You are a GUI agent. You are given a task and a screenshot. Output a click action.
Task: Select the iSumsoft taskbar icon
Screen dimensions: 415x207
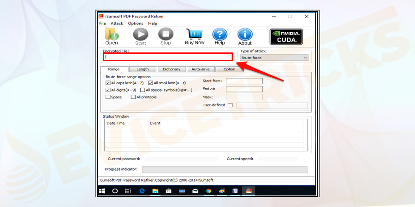248,191
